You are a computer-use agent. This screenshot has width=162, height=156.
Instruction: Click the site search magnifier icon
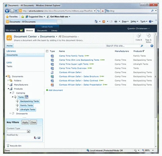pyautogui.click(x=142, y=46)
